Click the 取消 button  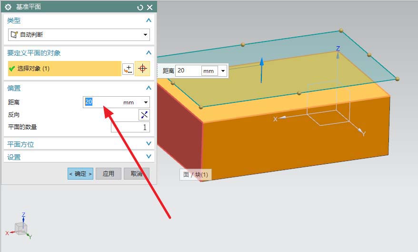pos(137,173)
